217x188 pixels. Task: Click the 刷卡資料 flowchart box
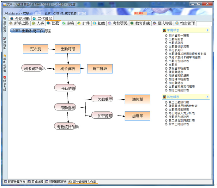click(68, 69)
